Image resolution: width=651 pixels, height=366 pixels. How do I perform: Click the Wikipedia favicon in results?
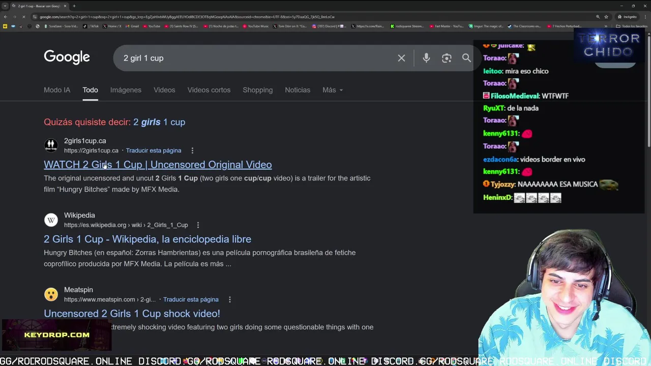coord(51,220)
